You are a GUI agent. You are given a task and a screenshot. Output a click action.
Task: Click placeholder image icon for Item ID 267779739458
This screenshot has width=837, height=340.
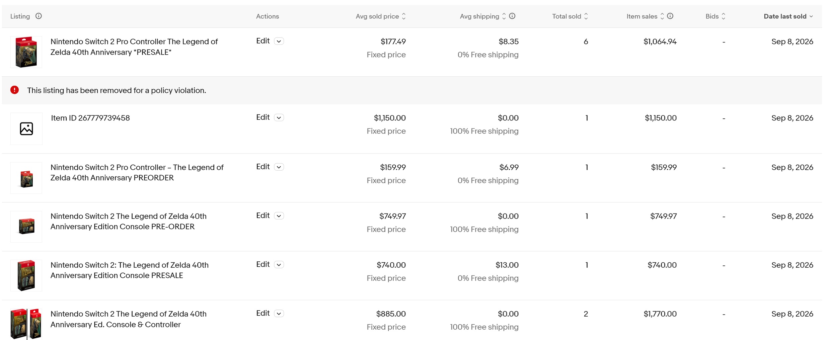26,129
